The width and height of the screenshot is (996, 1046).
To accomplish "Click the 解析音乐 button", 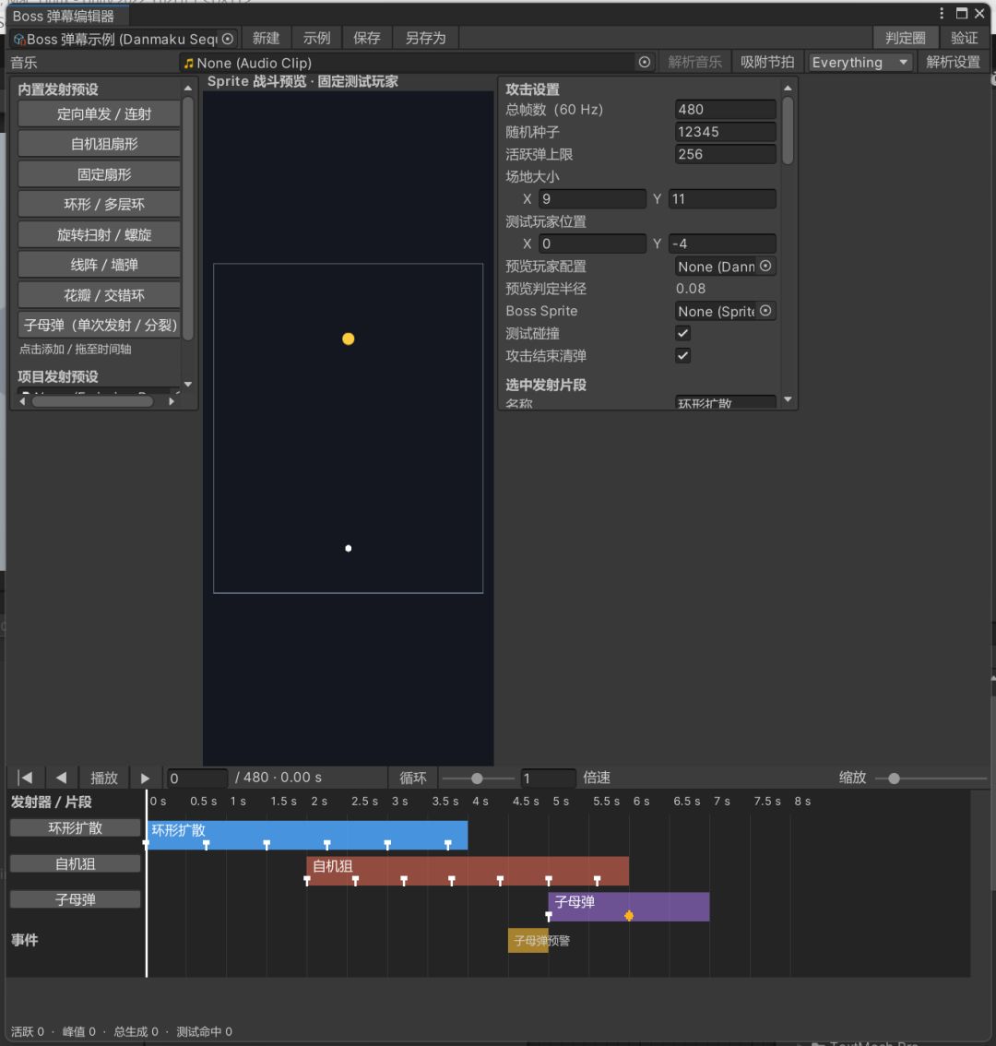I will click(x=694, y=62).
